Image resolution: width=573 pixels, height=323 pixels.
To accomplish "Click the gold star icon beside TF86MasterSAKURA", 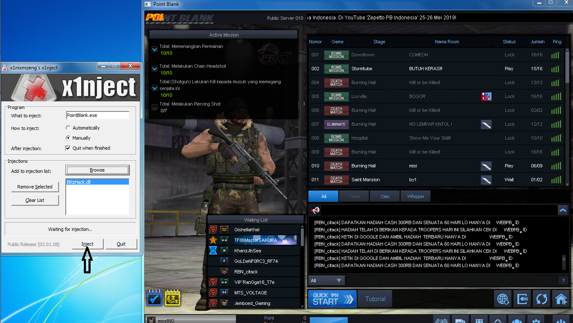I will pyautogui.click(x=213, y=240).
